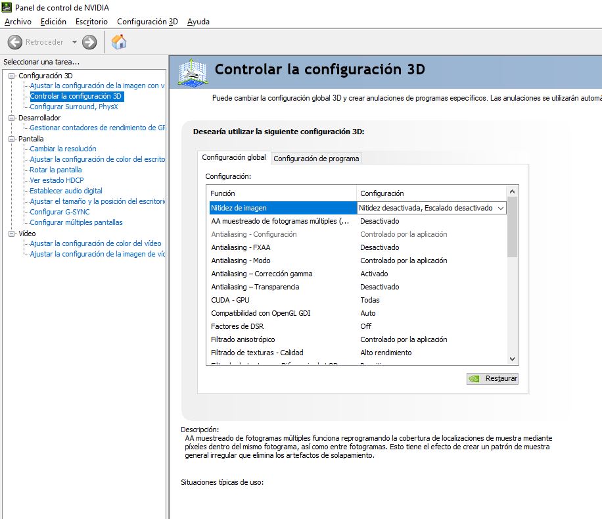Select the grayed Antialiasing - Configuración row
Image resolution: width=602 pixels, height=519 pixels.
[358, 234]
